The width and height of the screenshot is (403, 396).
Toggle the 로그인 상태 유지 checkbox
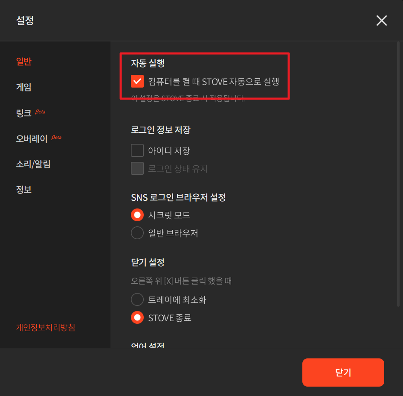click(x=137, y=168)
